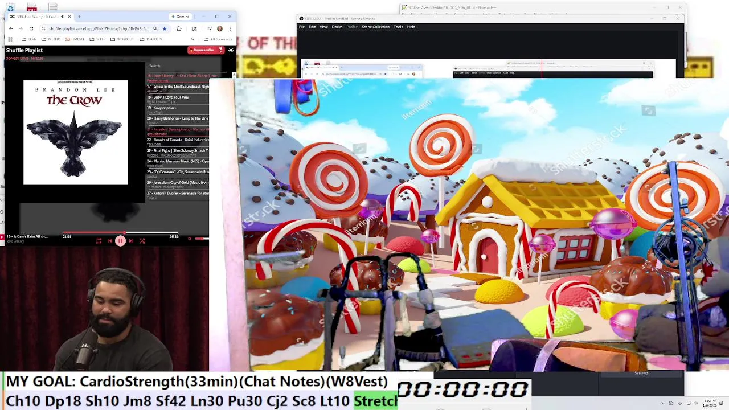Open the PLAYLISTS bookmark folder
The width and height of the screenshot is (729, 410).
[151, 39]
